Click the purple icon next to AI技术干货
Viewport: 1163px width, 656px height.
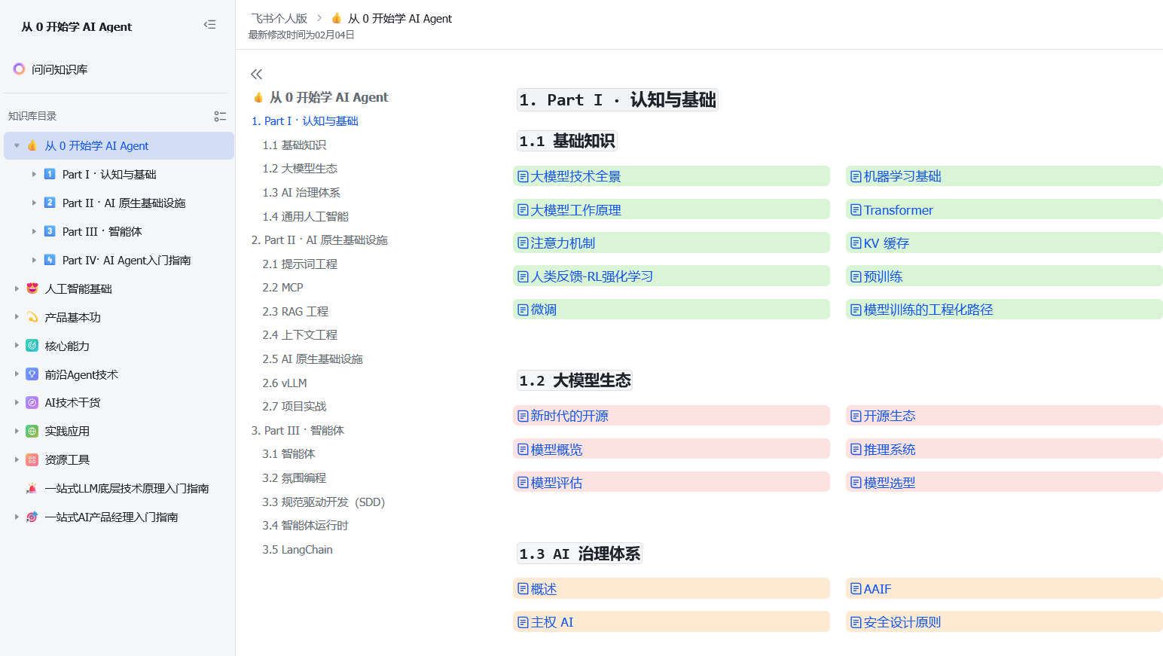(32, 403)
